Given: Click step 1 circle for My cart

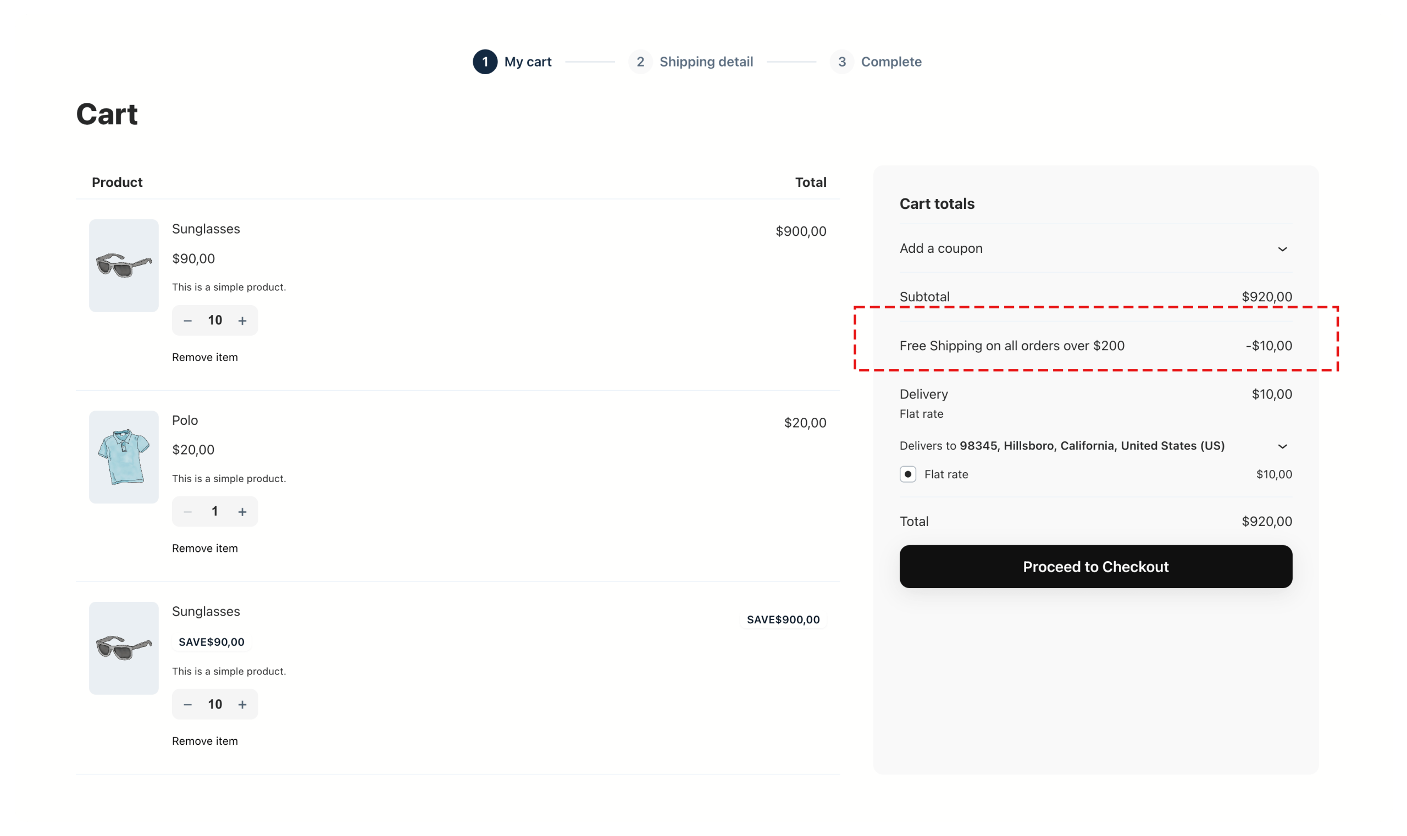Looking at the screenshot, I should point(485,62).
